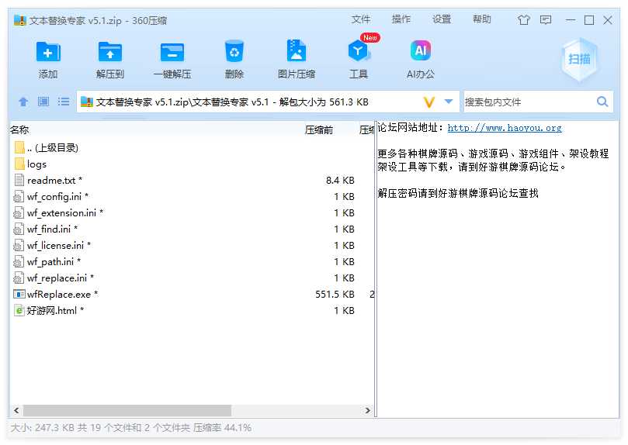Viewport: 628px width, 445px height.
Task: Select the .. (上级目录) row
Action: point(192,147)
